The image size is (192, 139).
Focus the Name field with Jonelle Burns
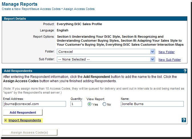click(152, 104)
